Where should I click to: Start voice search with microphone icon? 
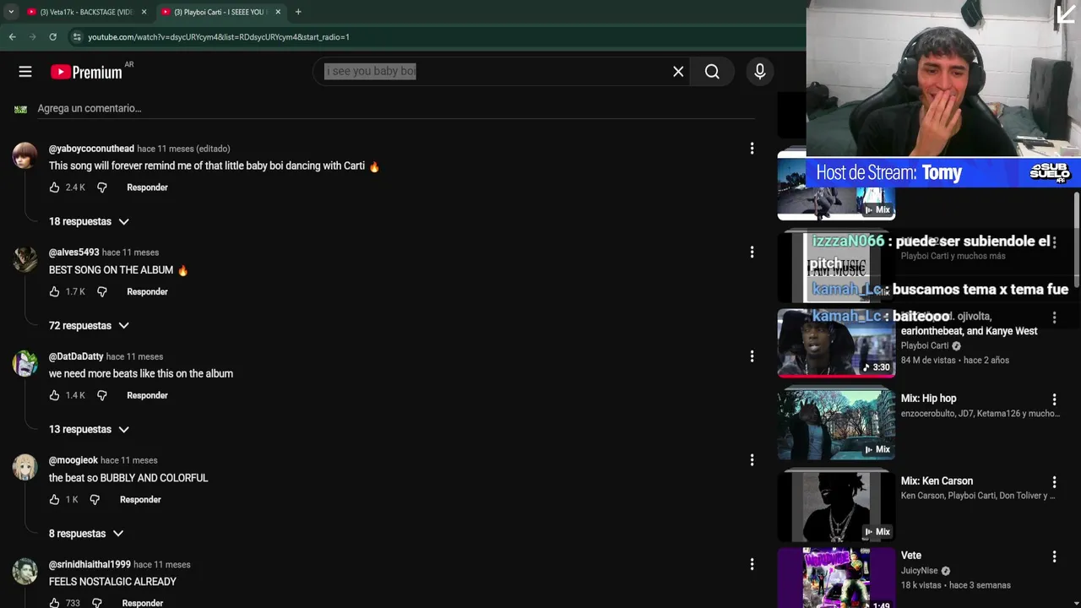point(760,72)
